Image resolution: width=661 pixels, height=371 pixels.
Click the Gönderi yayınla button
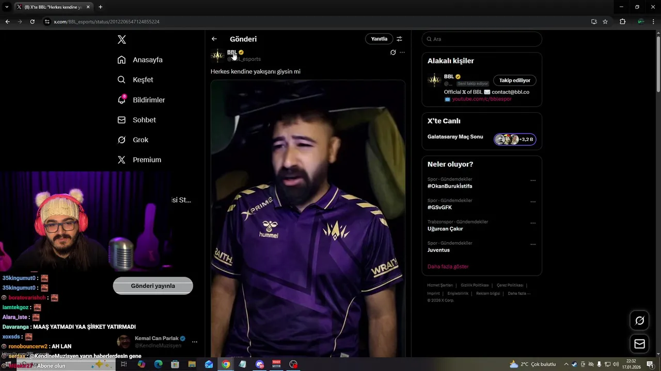click(153, 286)
